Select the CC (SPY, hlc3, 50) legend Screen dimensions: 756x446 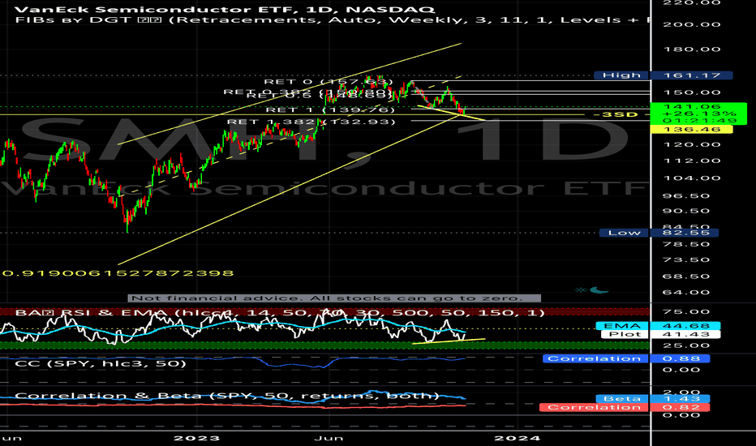click(101, 363)
